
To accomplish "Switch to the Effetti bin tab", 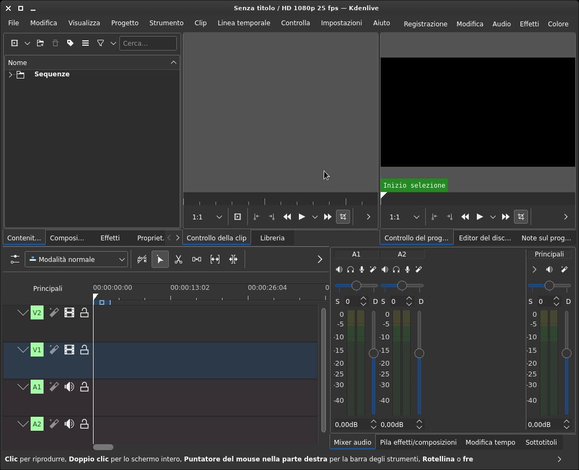I will [x=110, y=238].
